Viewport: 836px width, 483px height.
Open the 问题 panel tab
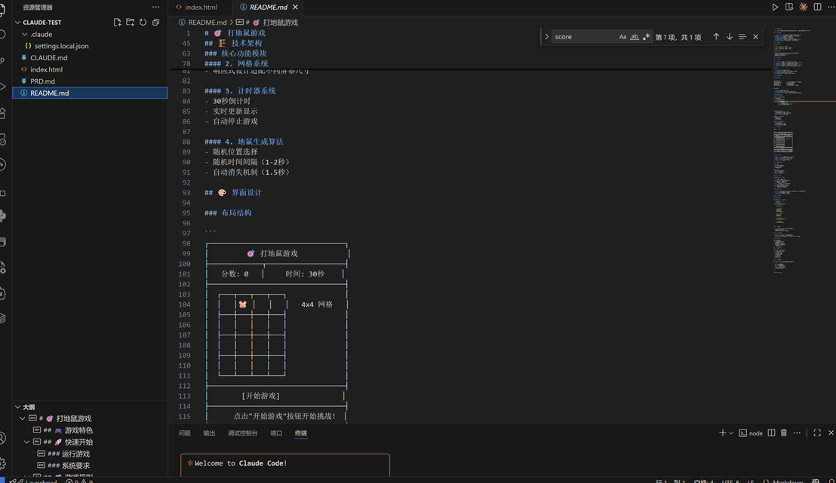[184, 433]
